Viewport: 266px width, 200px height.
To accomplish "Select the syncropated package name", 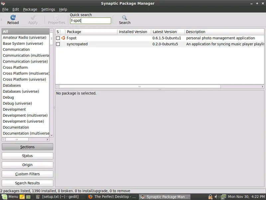I will [77, 44].
